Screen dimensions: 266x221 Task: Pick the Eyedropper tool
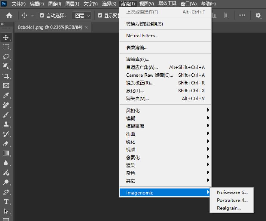coord(6,95)
